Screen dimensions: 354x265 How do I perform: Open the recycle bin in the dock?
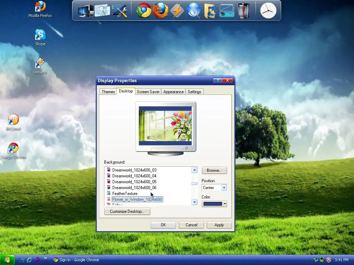(243, 10)
